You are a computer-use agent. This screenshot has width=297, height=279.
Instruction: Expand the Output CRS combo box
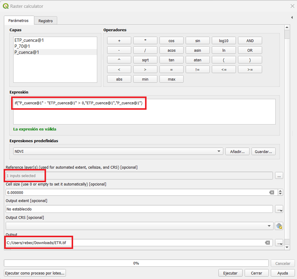(x=269, y=226)
